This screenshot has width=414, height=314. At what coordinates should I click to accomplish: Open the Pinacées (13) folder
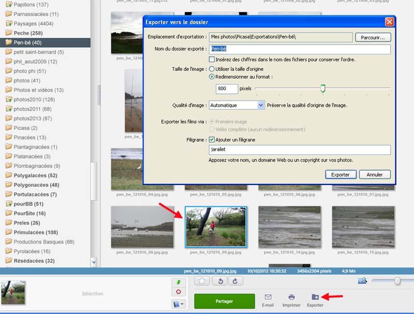click(30, 137)
